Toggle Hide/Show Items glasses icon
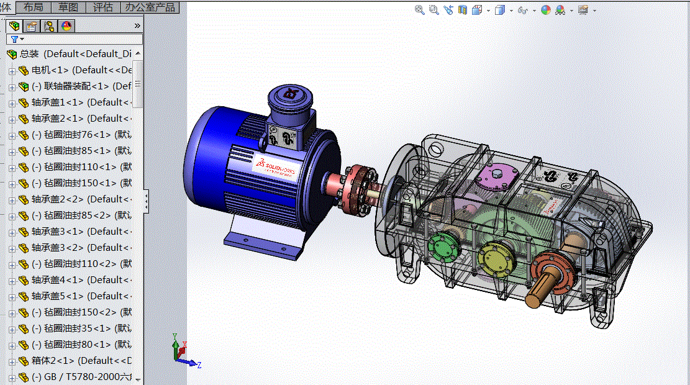Image resolution: width=690 pixels, height=385 pixels. (522, 10)
